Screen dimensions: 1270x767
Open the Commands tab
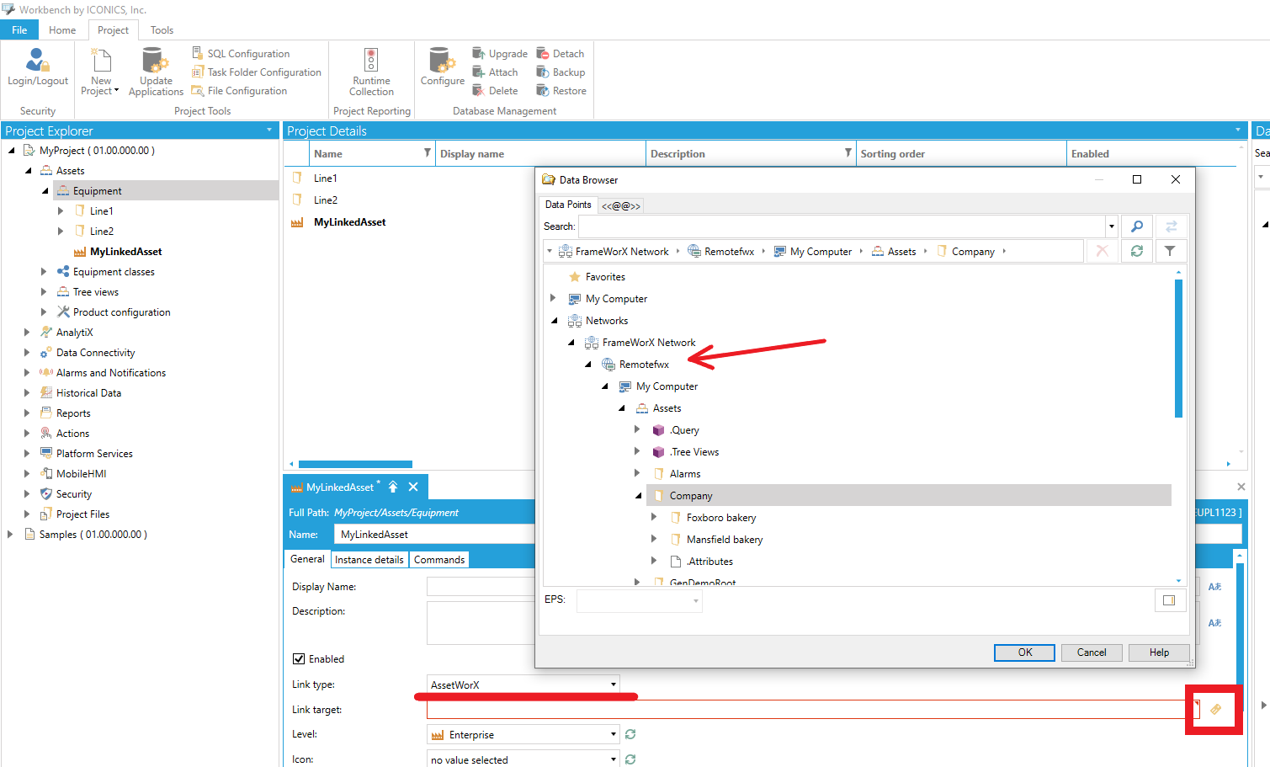[x=439, y=559]
